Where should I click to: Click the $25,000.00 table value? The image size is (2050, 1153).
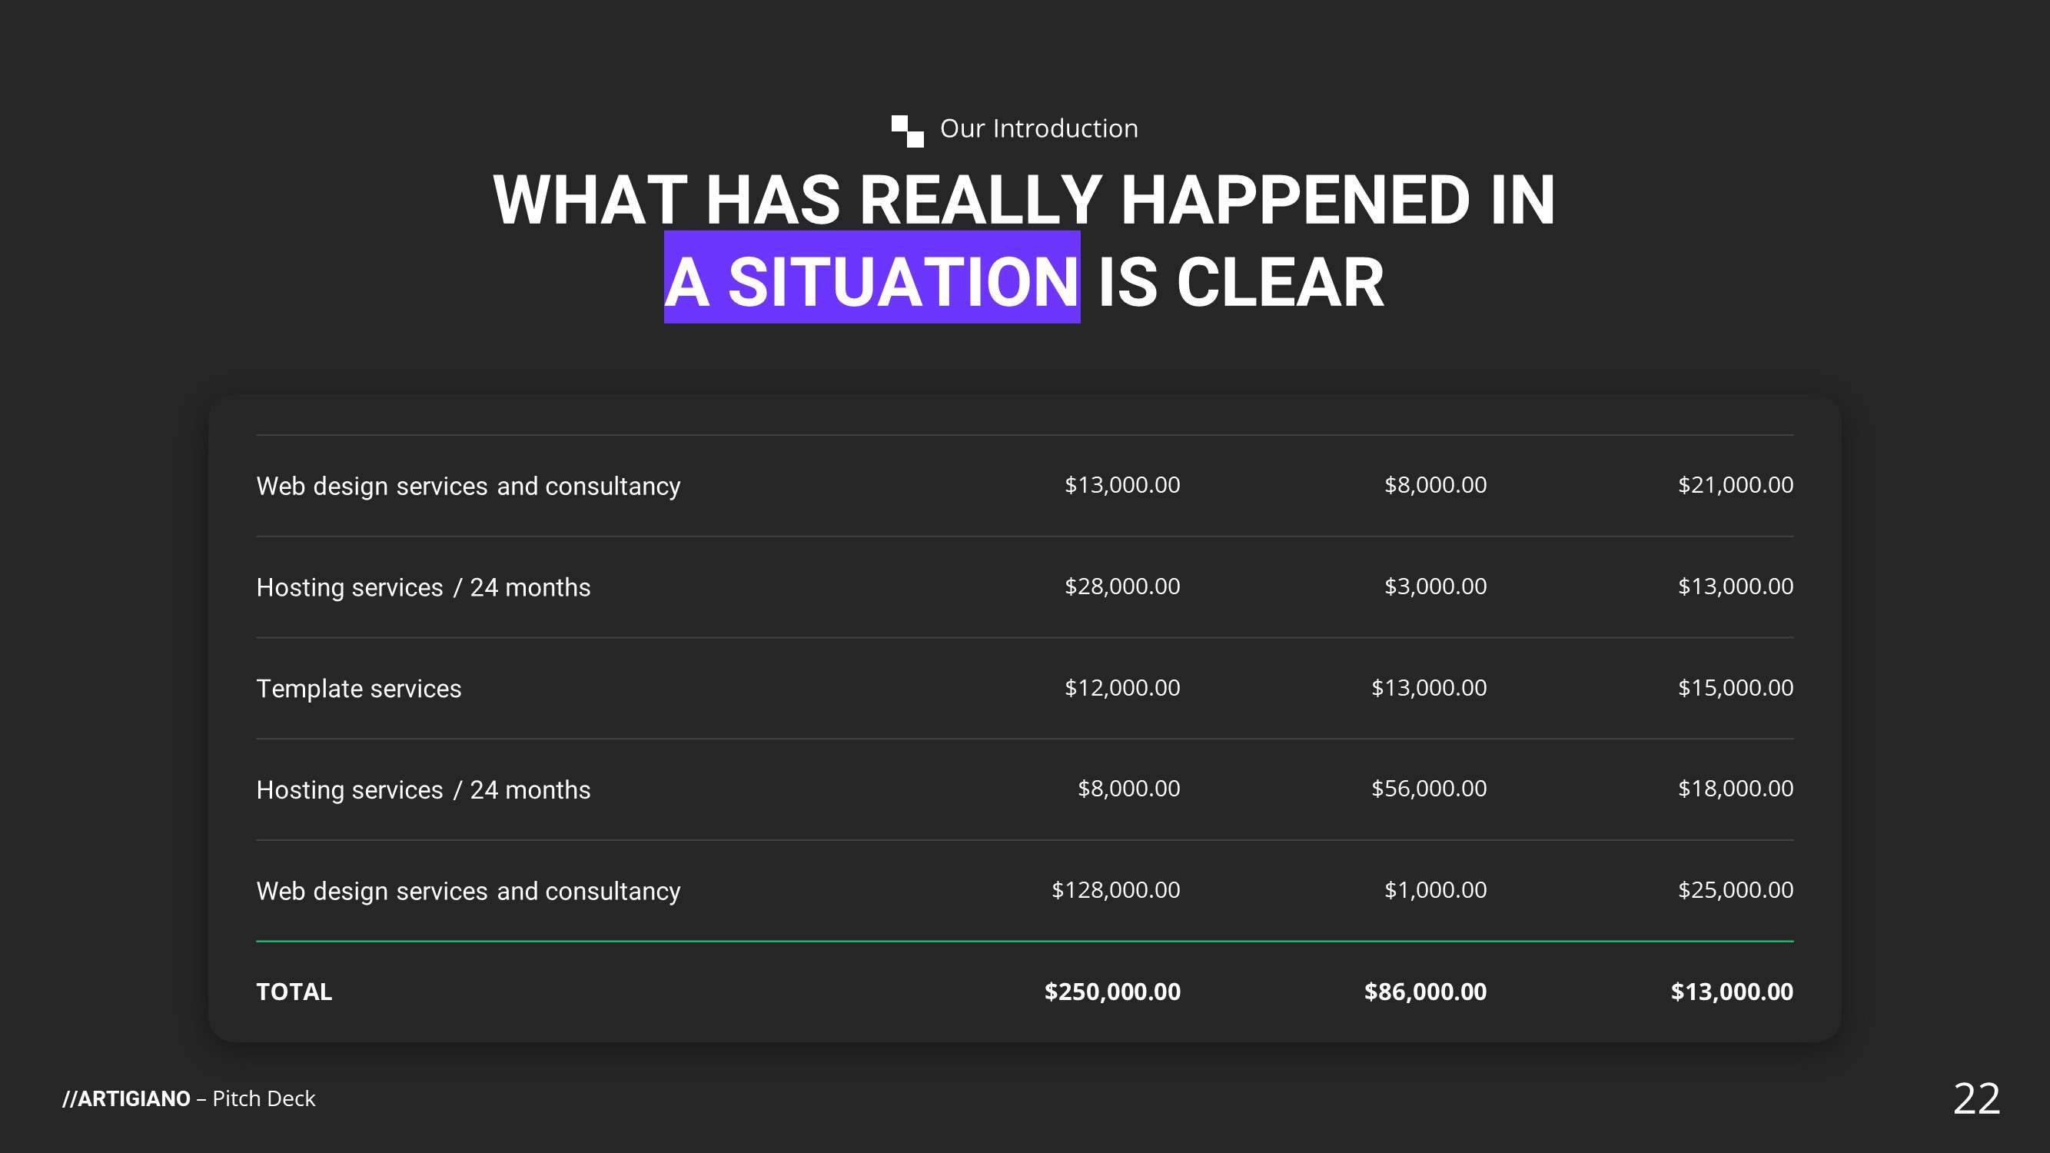click(1735, 889)
